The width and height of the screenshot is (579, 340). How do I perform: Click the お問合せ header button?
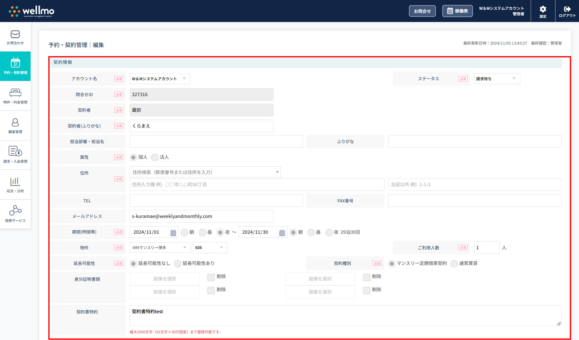(422, 11)
